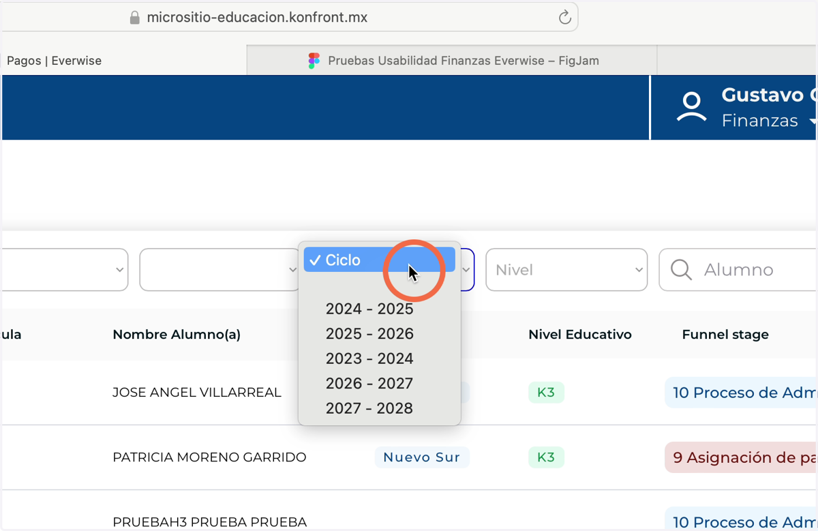The width and height of the screenshot is (818, 531).
Task: Click the Nuevo Sur campus badge
Action: click(422, 457)
